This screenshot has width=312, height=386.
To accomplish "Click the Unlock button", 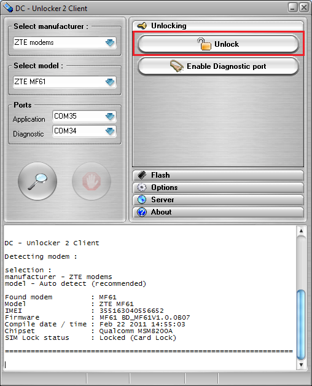I will pos(218,44).
